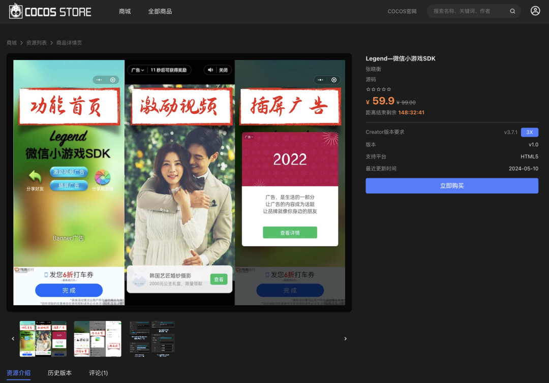Click the 最近更新时间 label
The image size is (549, 383).
coord(381,169)
